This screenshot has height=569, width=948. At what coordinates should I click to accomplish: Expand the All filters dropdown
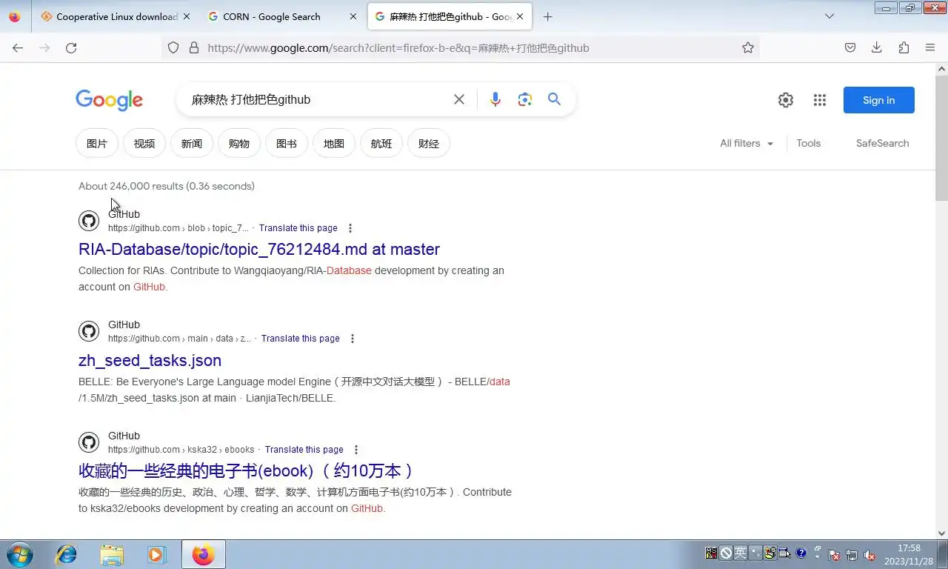click(x=747, y=143)
